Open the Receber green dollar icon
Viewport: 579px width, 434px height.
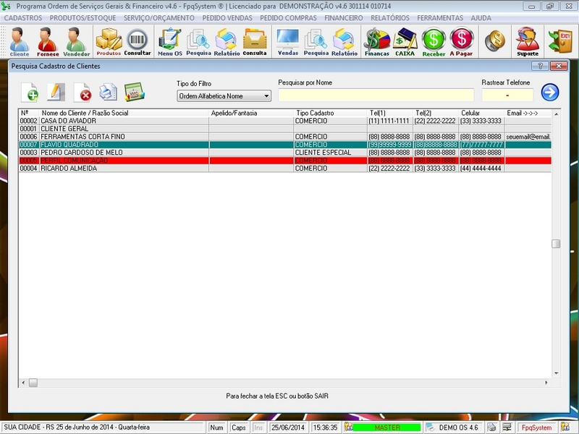point(436,41)
